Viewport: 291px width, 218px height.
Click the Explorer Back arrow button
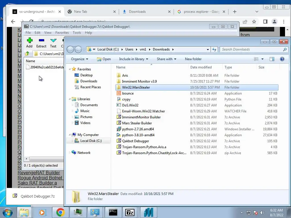[70, 49]
